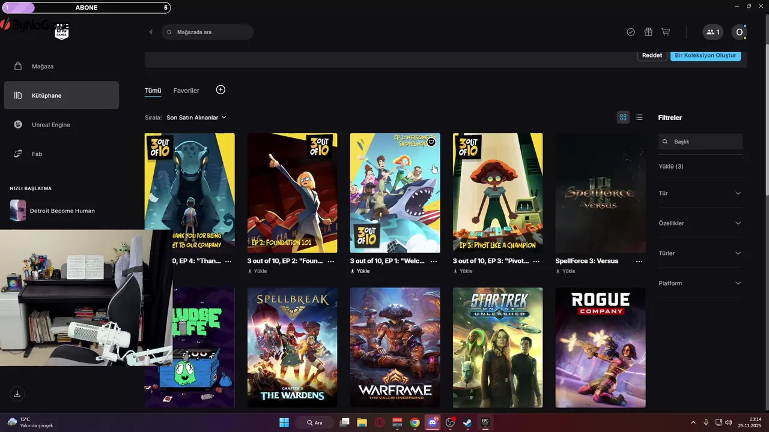Image resolution: width=769 pixels, height=432 pixels.
Task: Show hidden tray icons chevron
Action: [693, 422]
